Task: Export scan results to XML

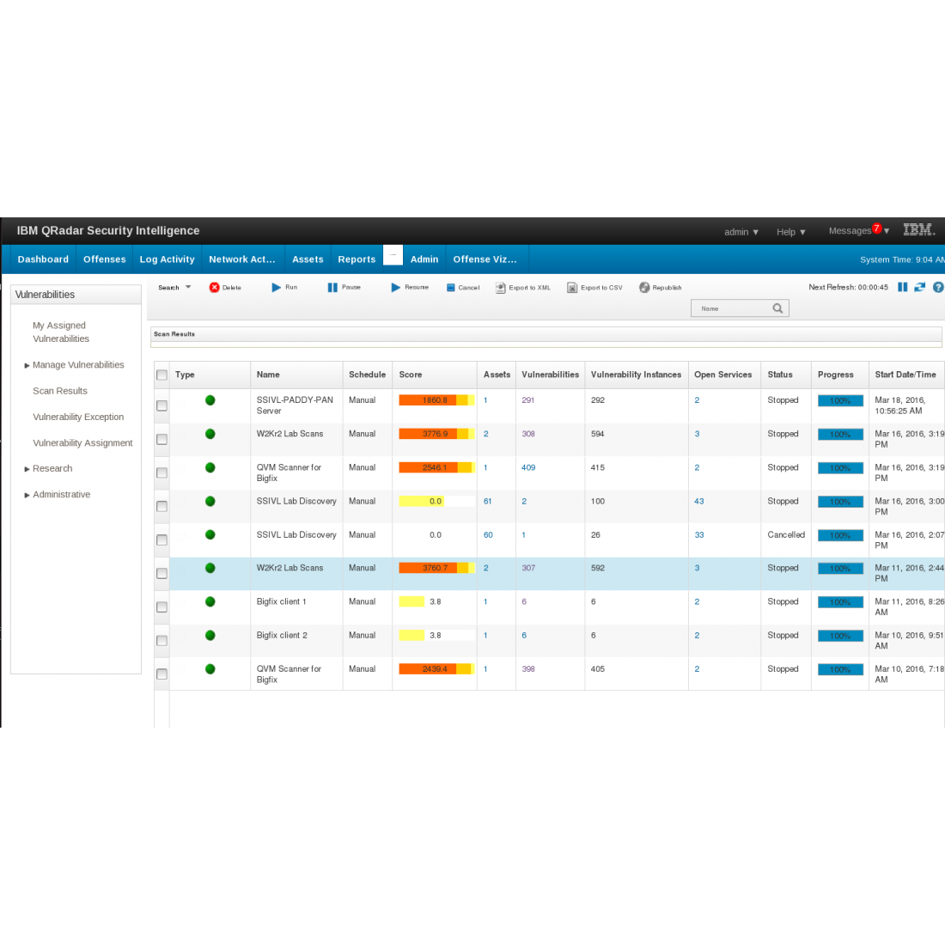Action: [522, 287]
